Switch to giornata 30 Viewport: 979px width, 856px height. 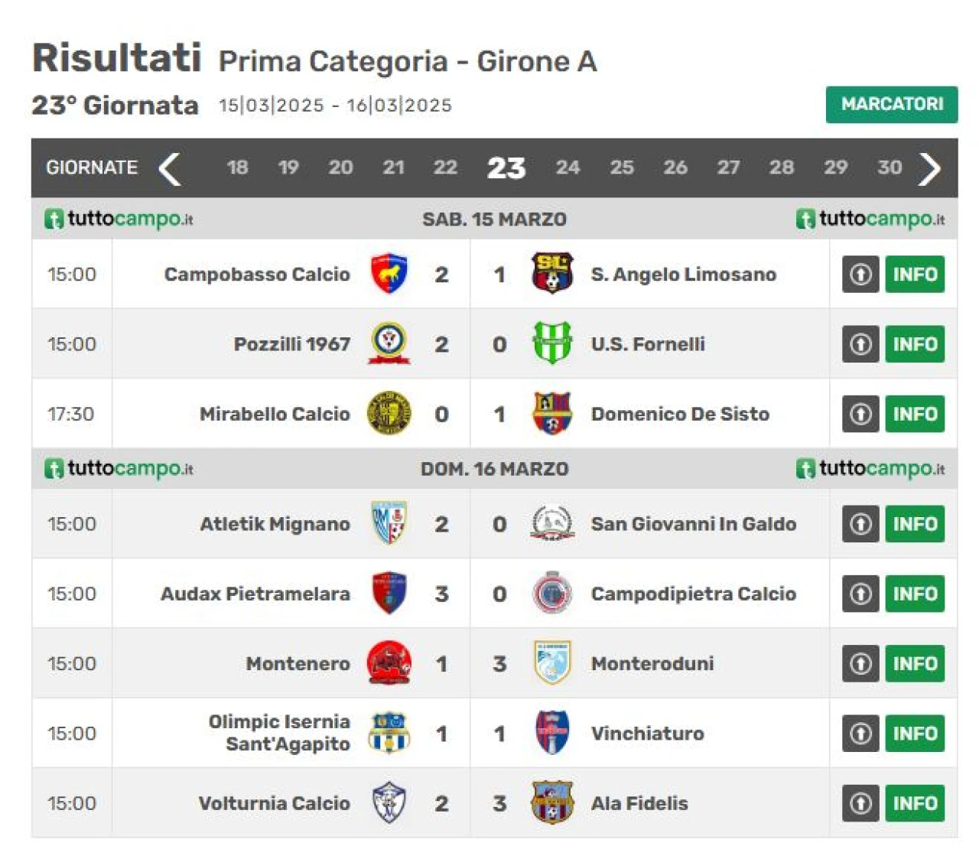point(889,168)
